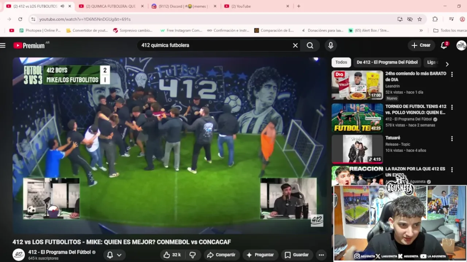Click the Guardar save button
Viewport: 467px width, 262px height.
pyautogui.click(x=297, y=255)
